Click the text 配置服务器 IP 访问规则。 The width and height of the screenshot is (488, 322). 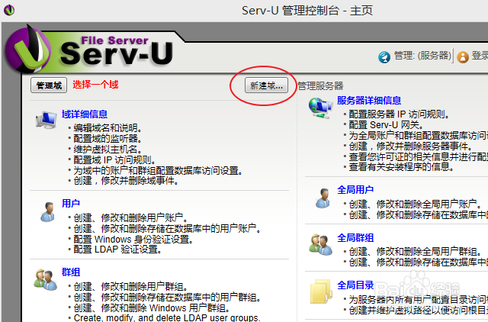(x=399, y=114)
